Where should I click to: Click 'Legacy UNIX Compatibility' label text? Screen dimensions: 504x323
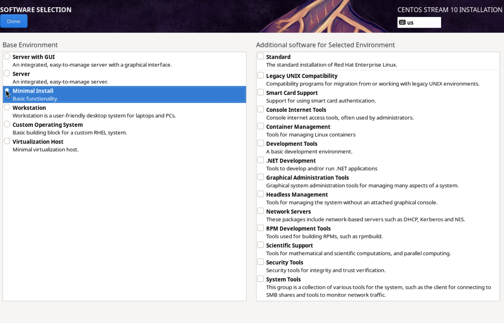[302, 76]
